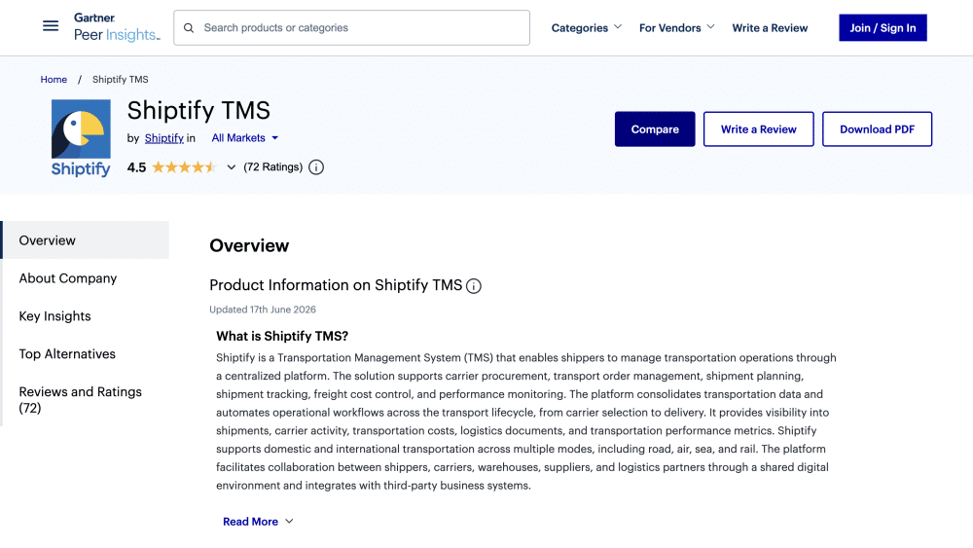Click the 'What is Shiptify TMS?' heading
This screenshot has height=548, width=973.
[x=282, y=336]
